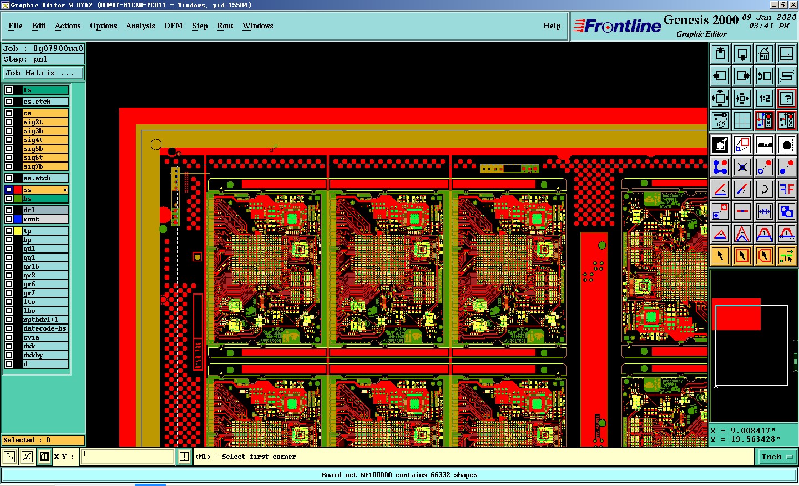Click the red color swatch of ss layer
Image resolution: width=799 pixels, height=486 pixels.
tap(18, 190)
